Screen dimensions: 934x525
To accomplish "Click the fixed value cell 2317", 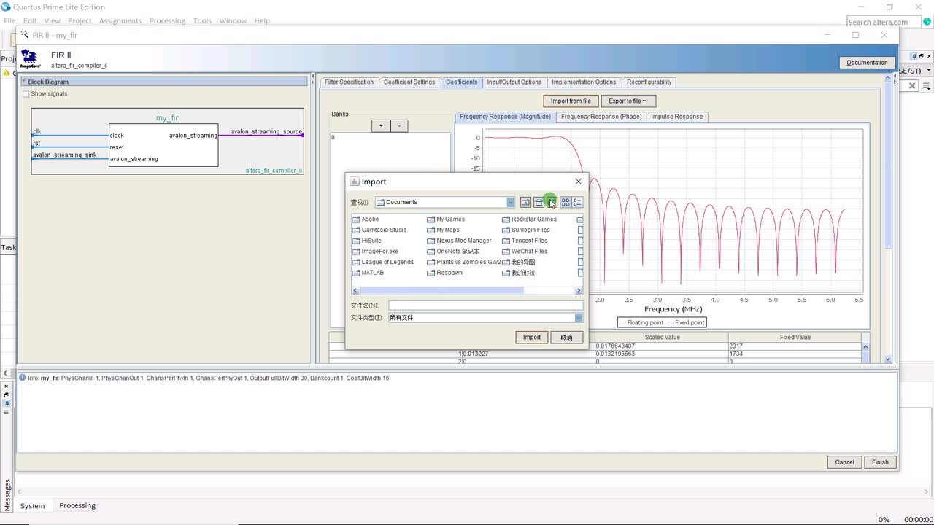I will click(x=795, y=346).
